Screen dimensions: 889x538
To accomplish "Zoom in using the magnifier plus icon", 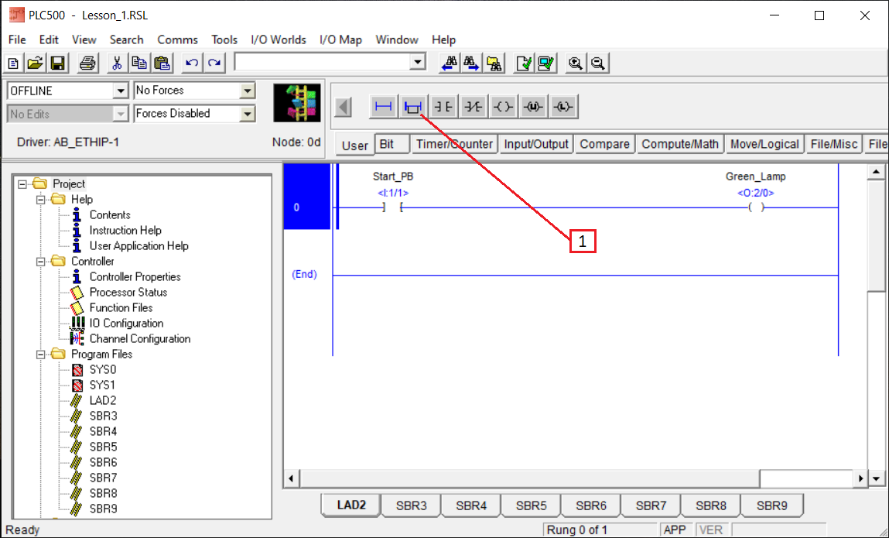I will [576, 63].
